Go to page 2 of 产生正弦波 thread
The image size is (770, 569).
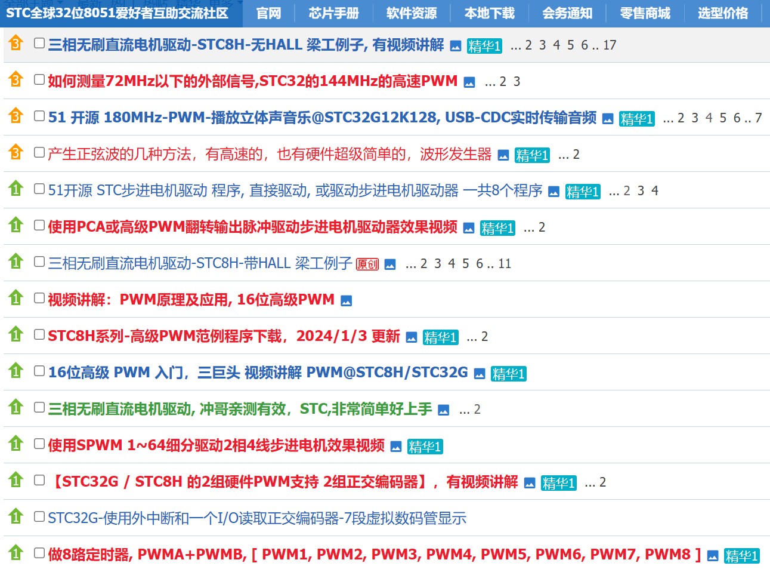coord(576,155)
